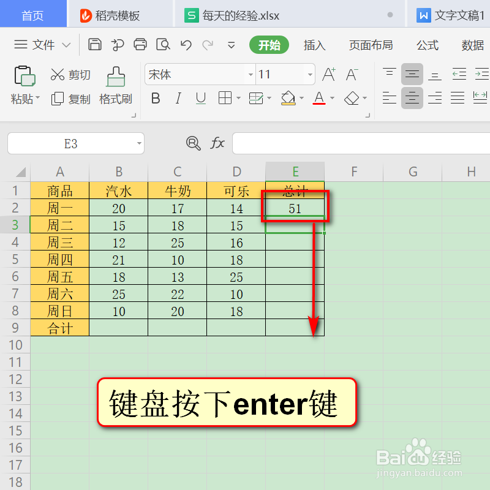The image size is (490, 490).
Task: Open the 文件 menu
Action: click(42, 45)
